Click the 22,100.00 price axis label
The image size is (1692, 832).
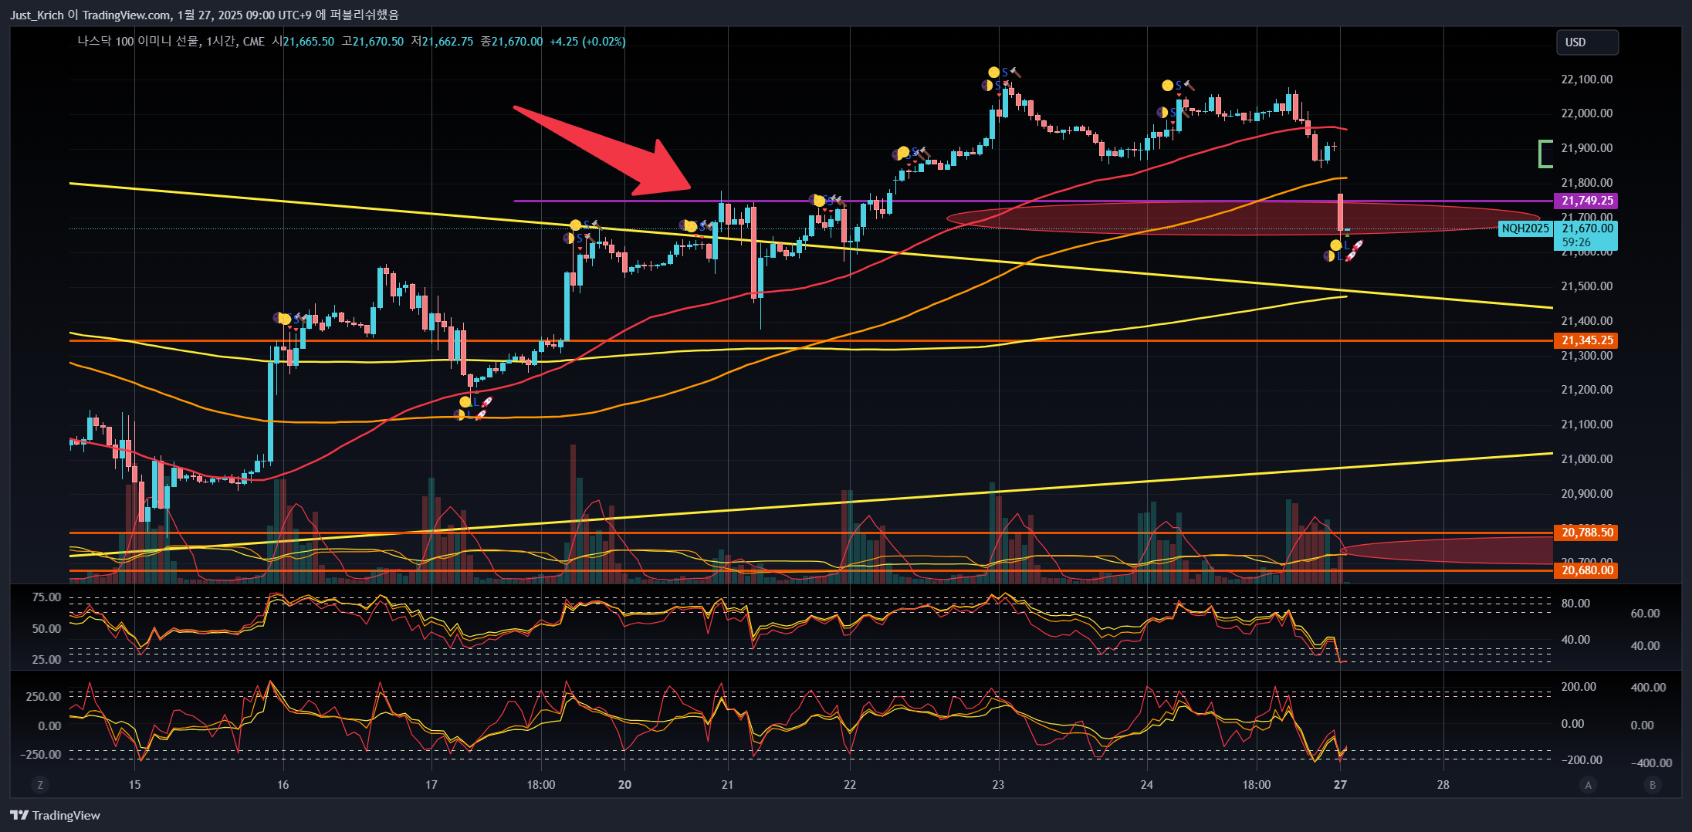[x=1586, y=79]
